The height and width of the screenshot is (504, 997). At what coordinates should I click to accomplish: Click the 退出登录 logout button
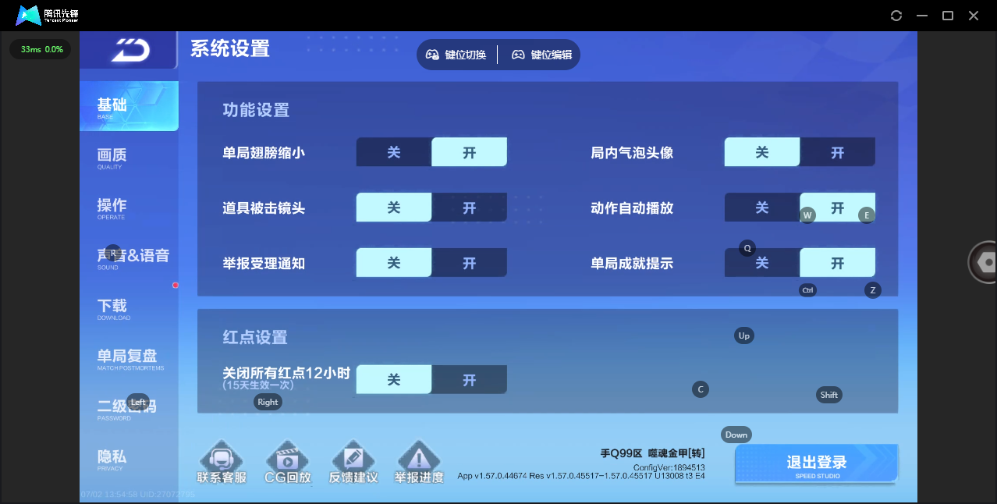click(x=816, y=464)
